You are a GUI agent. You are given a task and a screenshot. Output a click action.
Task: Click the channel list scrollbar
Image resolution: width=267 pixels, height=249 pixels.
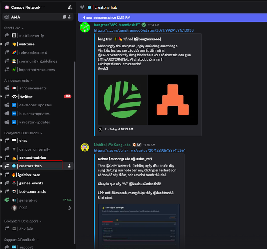tap(75, 153)
